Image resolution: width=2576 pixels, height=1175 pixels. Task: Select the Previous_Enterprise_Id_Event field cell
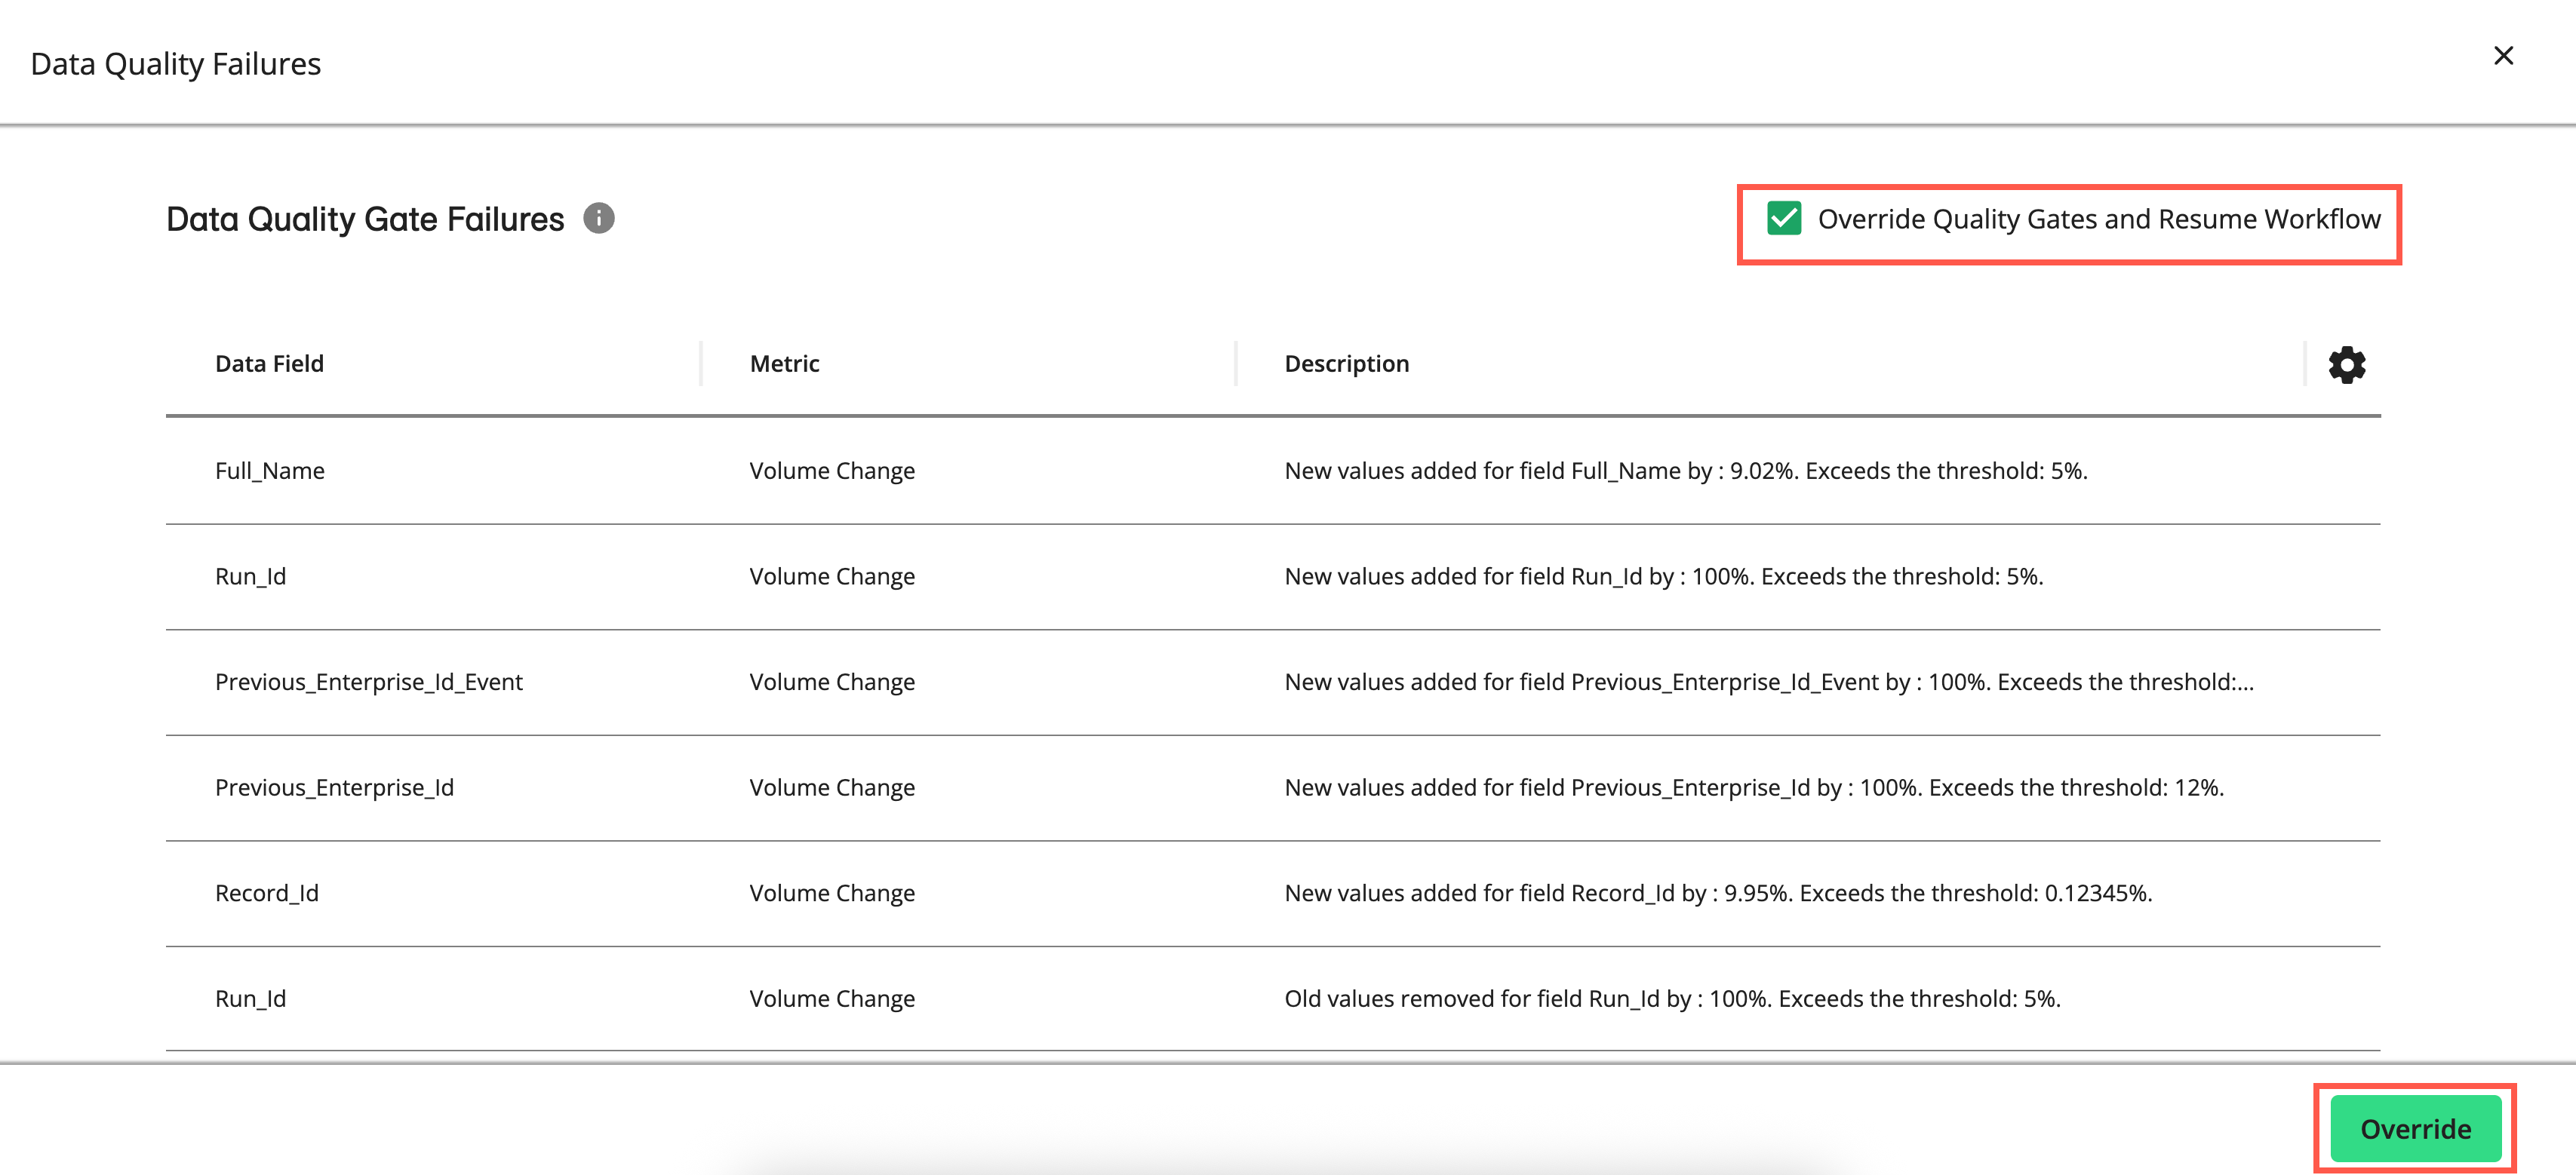point(368,682)
